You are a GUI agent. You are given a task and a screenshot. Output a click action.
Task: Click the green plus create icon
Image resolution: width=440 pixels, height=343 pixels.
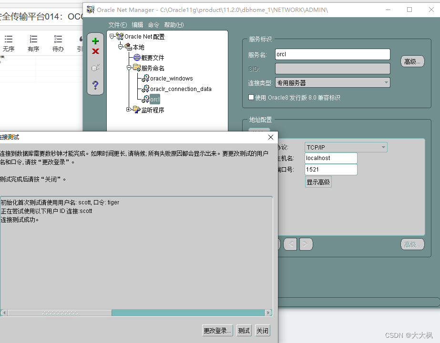click(x=95, y=41)
